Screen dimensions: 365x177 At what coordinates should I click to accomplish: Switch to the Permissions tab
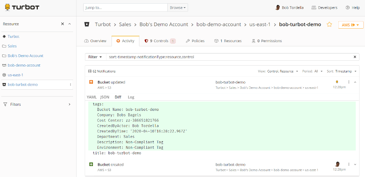coord(267,41)
